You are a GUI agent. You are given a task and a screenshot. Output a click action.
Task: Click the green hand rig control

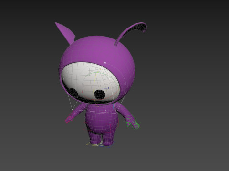[x=133, y=123]
